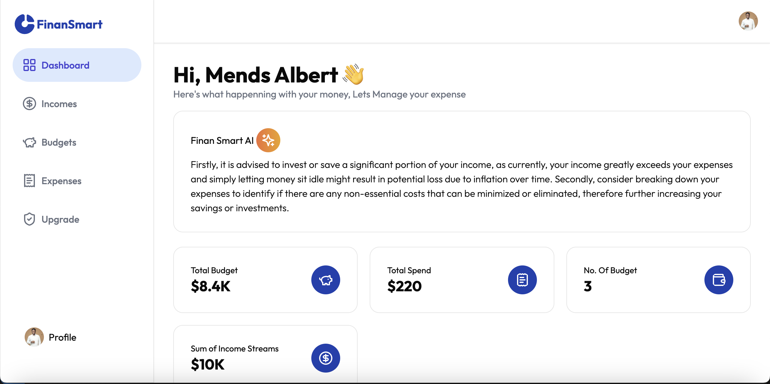The width and height of the screenshot is (770, 384).
Task: Click the FinanSmart logo icon
Action: [24, 24]
